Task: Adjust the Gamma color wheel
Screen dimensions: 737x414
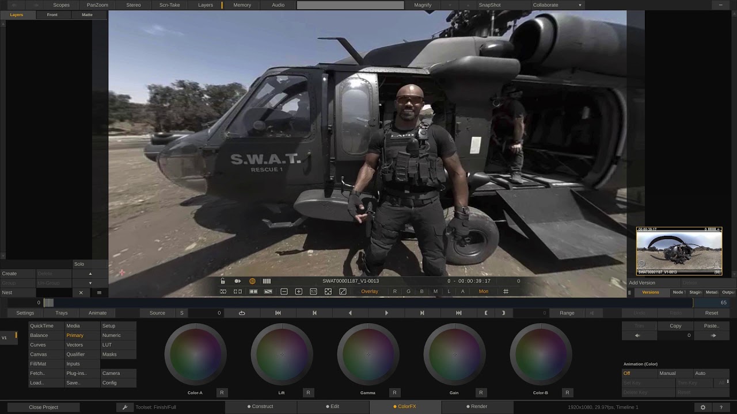Action: (x=368, y=354)
